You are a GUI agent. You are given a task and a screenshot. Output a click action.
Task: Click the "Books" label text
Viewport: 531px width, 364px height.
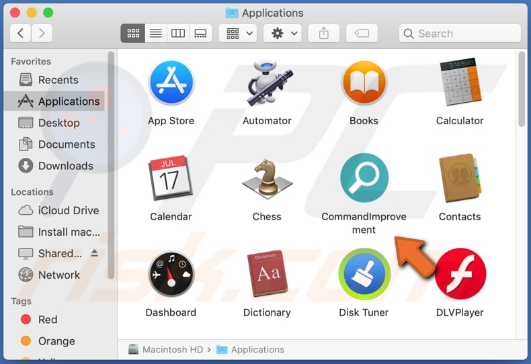(364, 121)
